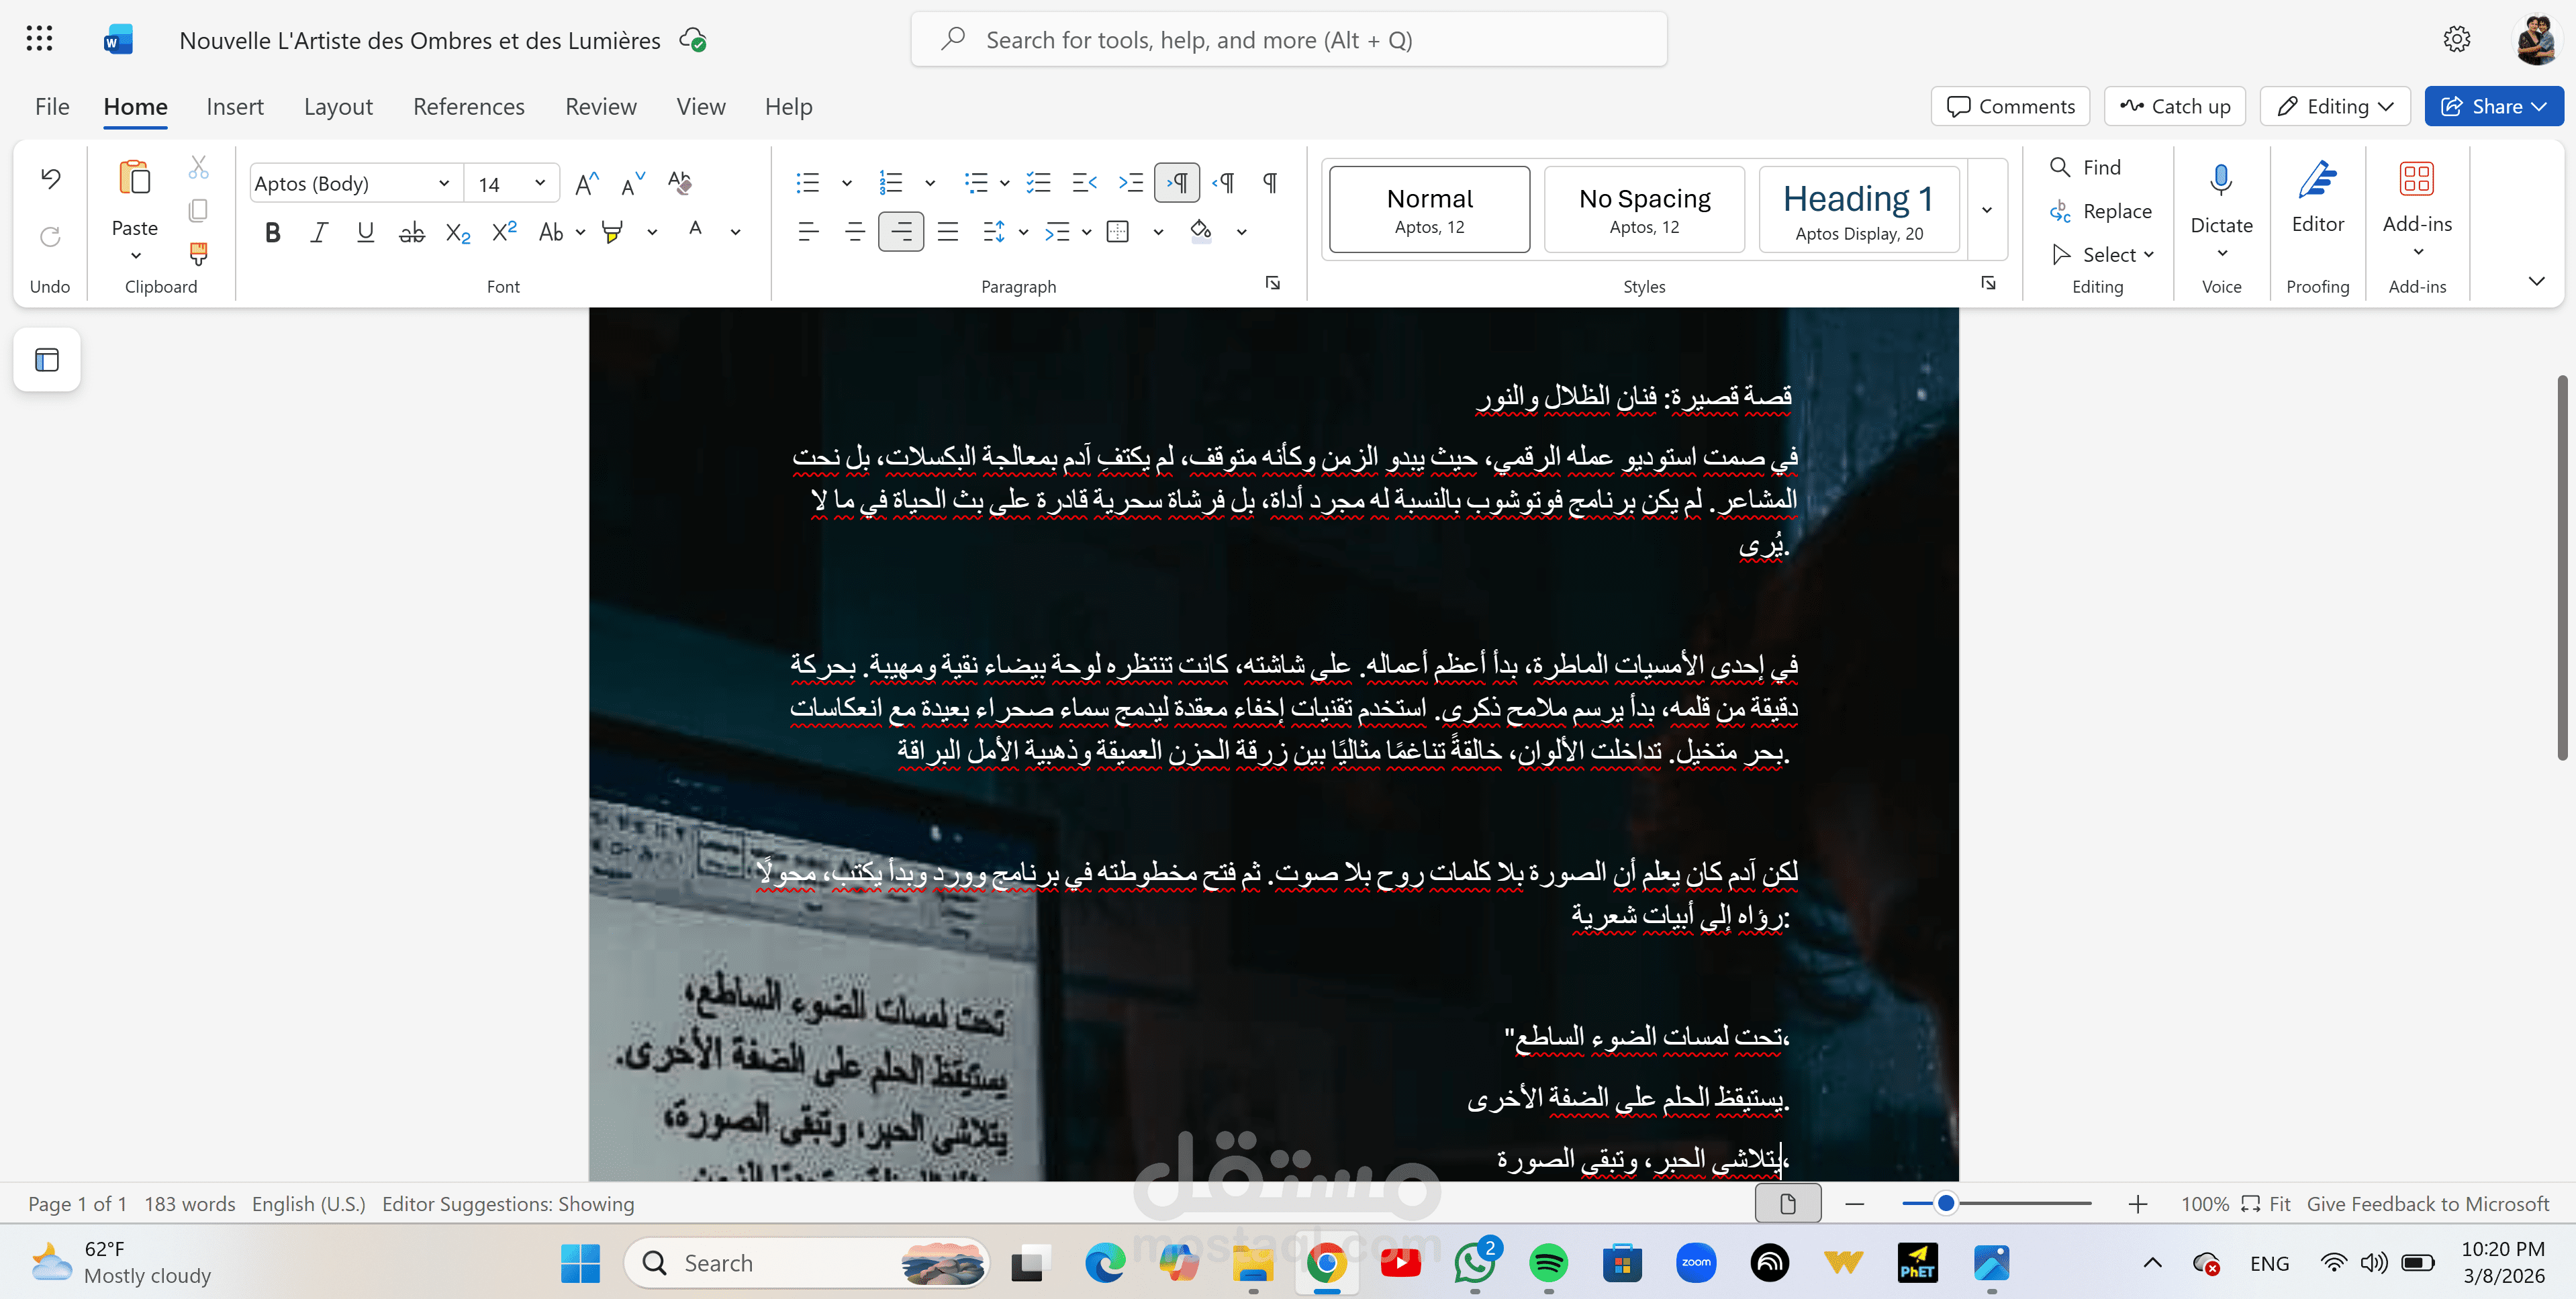Open the Select dropdown in Editing
Viewport: 2576px width, 1299px height.
(x=2102, y=255)
